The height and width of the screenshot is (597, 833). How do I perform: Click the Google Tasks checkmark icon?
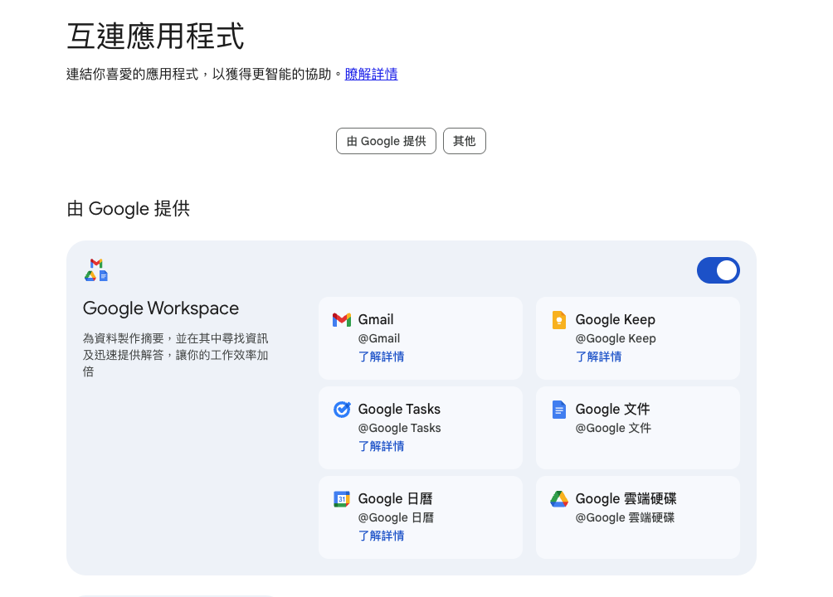click(342, 409)
